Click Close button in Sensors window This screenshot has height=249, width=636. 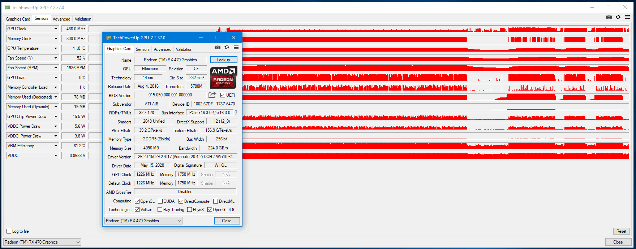point(618,242)
